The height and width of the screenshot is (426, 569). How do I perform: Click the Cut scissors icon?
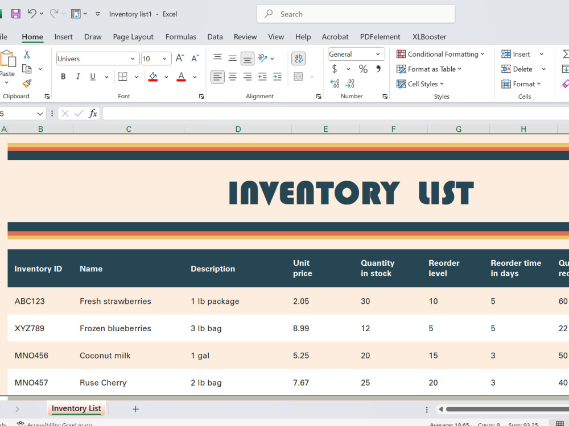(27, 55)
